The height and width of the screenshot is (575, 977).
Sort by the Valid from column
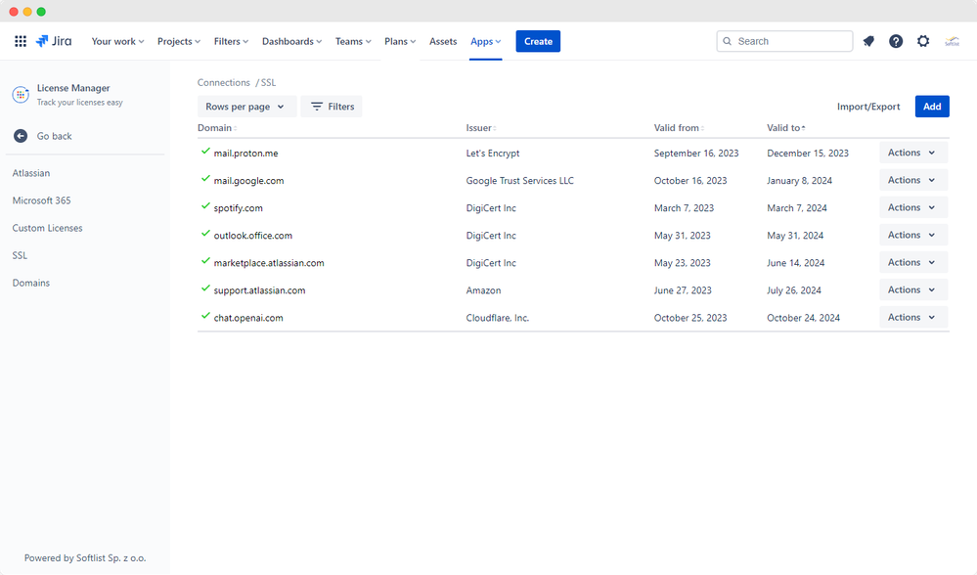[679, 128]
